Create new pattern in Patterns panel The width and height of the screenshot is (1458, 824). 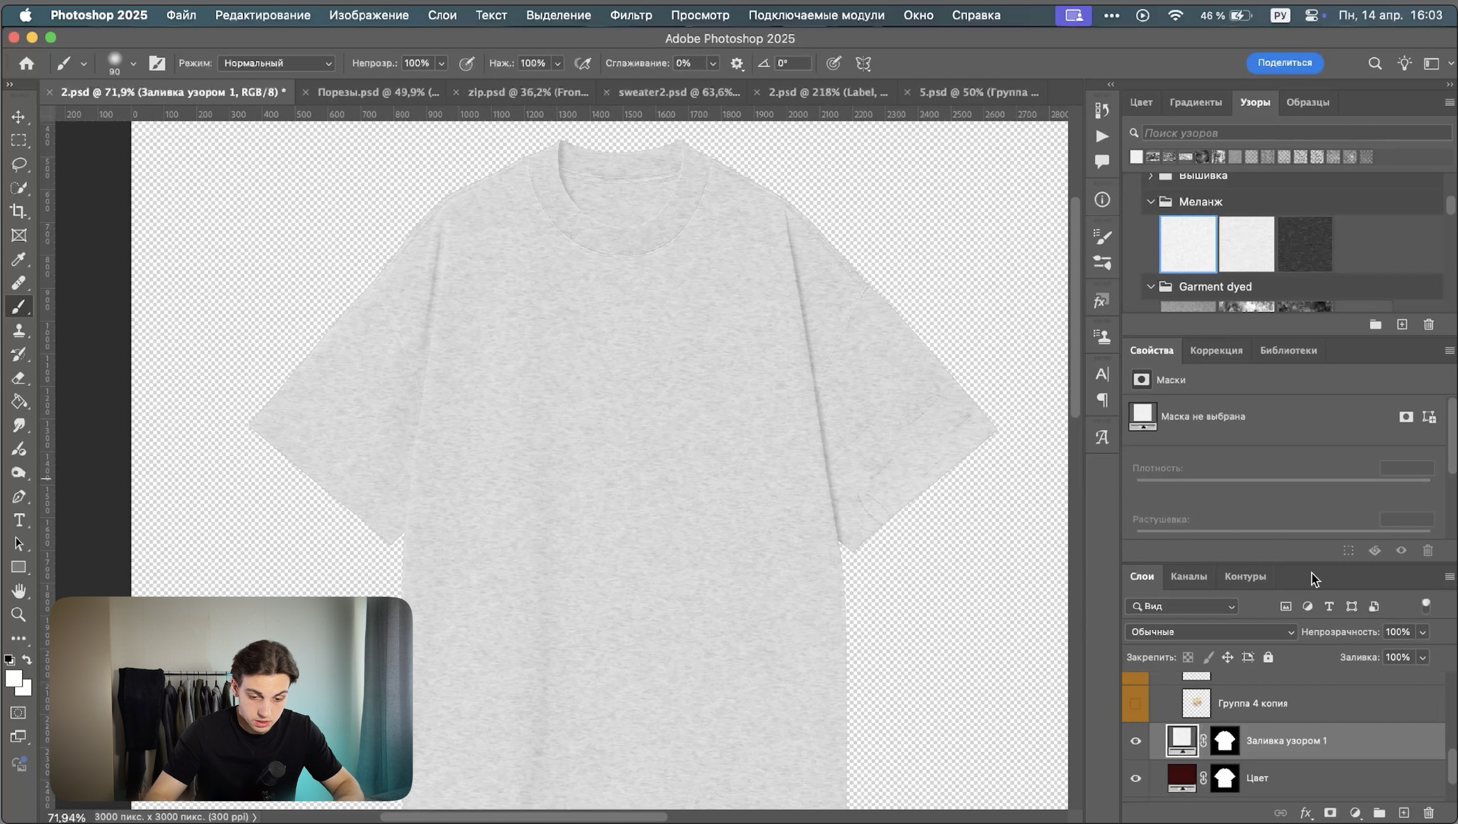[1402, 324]
